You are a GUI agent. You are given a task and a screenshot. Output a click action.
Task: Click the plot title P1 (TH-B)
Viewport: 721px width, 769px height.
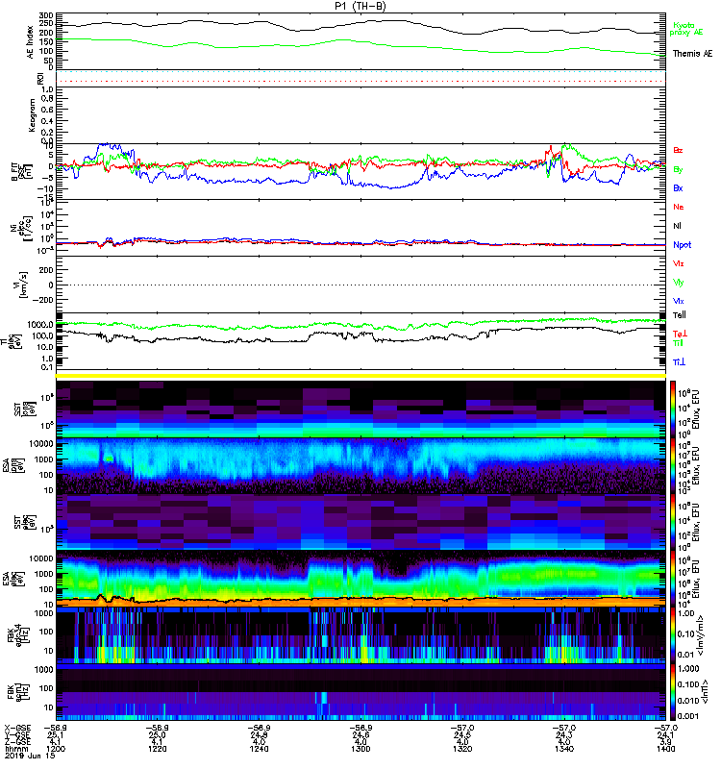(x=360, y=6)
